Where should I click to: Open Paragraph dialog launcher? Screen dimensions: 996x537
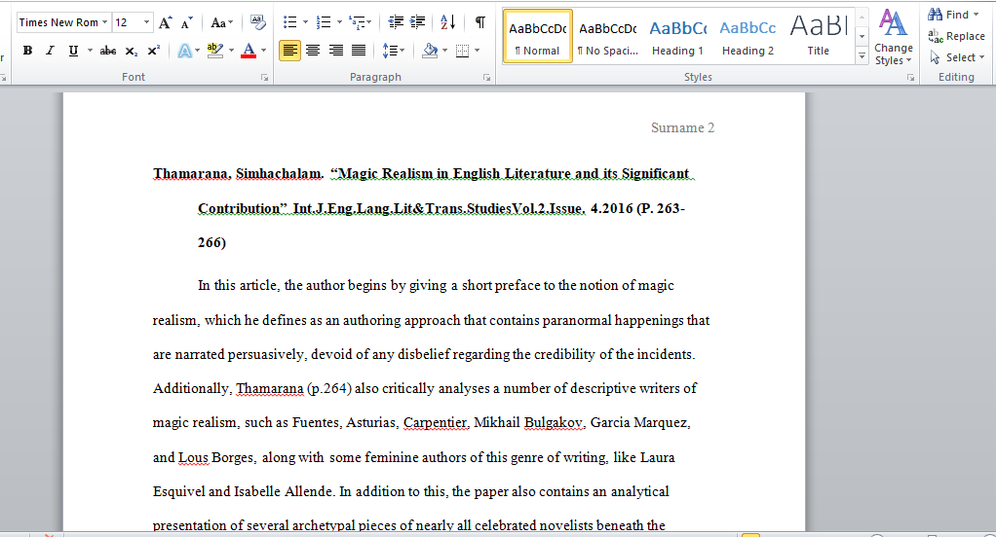click(486, 78)
